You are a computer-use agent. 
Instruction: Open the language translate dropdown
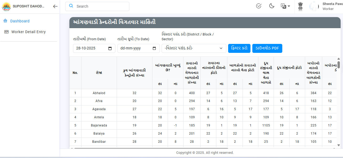coord(285,6)
